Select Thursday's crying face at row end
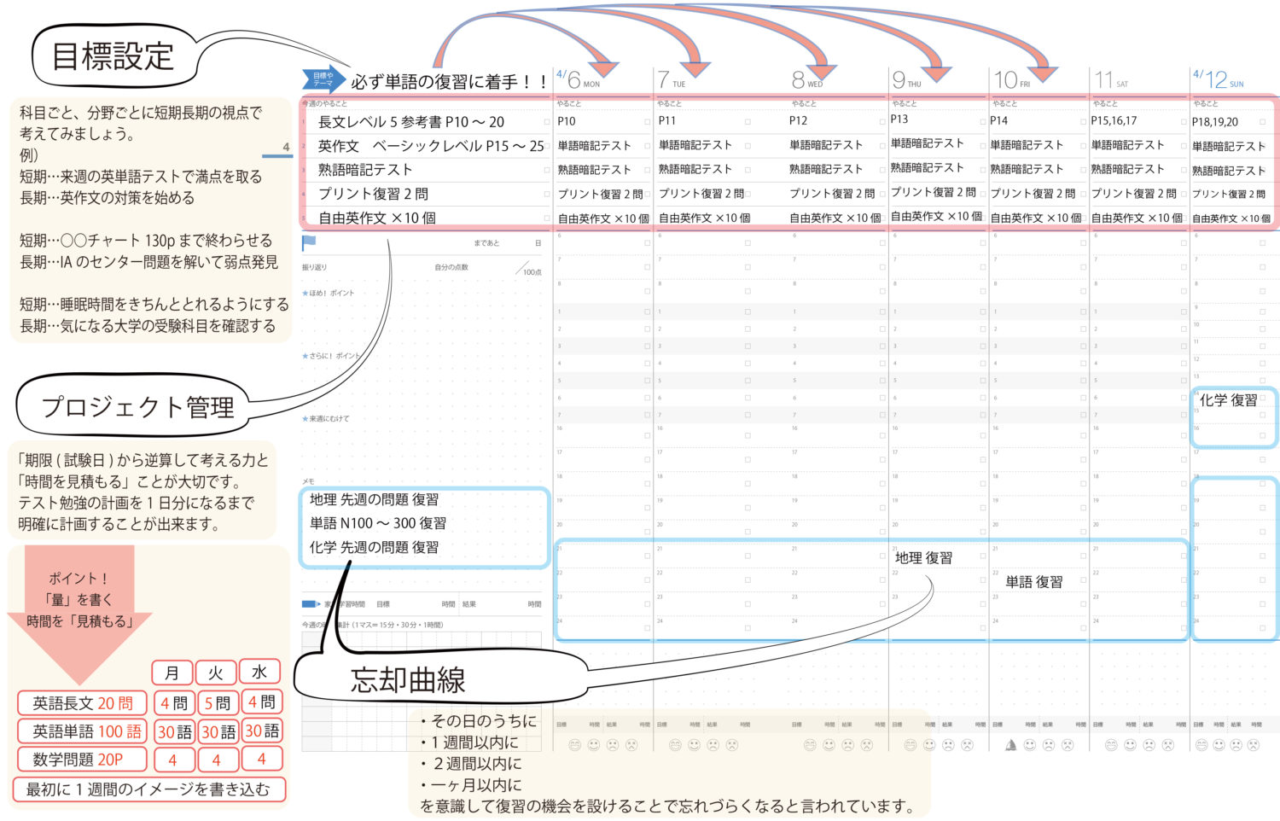Image resolution: width=1280 pixels, height=821 pixels. [968, 745]
